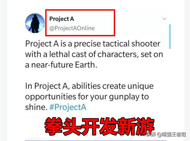This screenshot has height=141, width=190.
Task: Click the silhouetted figure in the avatar
Action: (x=35, y=24)
